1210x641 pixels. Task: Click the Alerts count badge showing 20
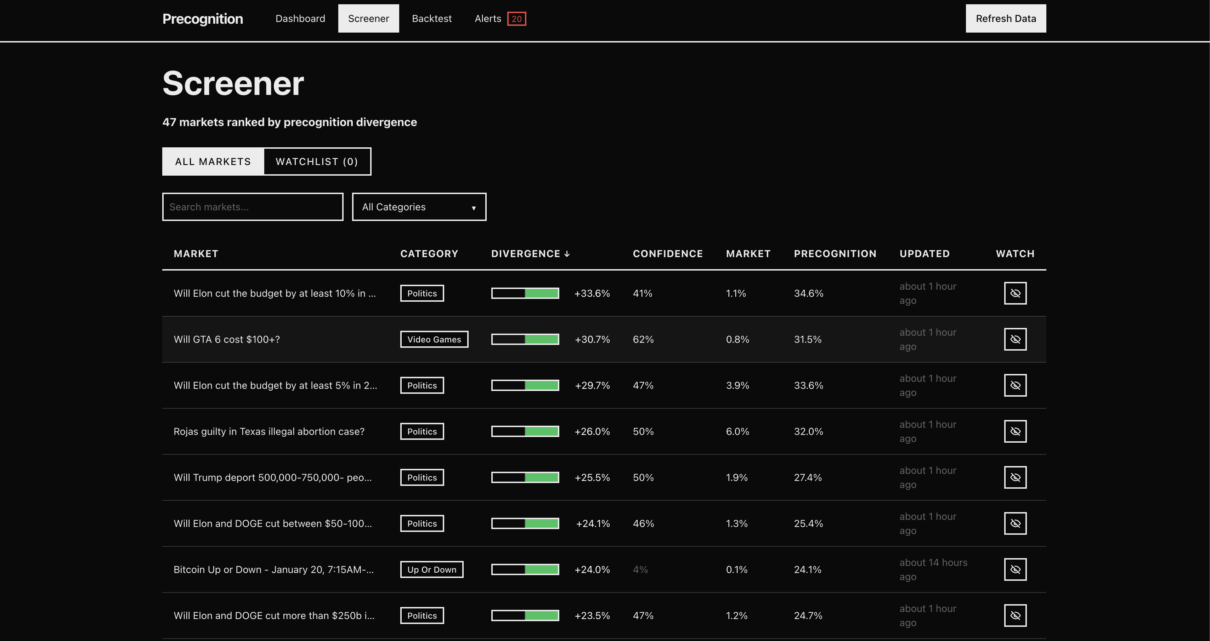pyautogui.click(x=516, y=19)
